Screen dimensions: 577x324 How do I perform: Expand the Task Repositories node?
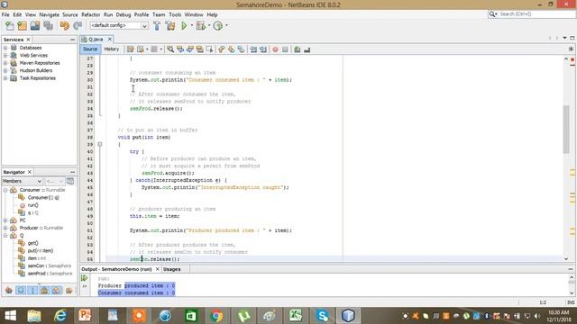[5, 78]
